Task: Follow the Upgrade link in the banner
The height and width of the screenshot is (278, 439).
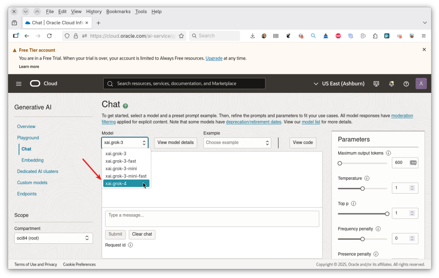Action: coord(214,58)
